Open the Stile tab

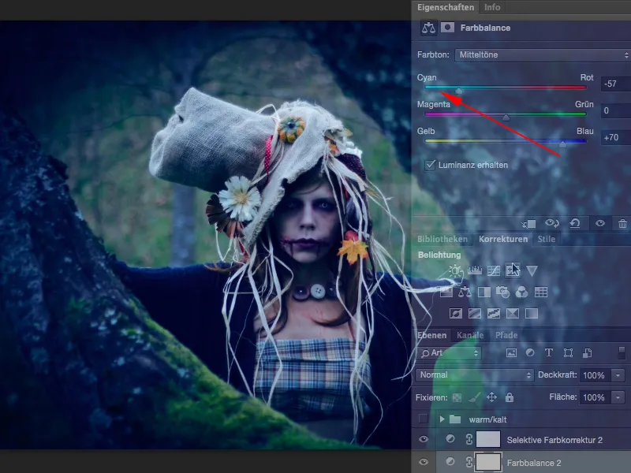pos(546,239)
